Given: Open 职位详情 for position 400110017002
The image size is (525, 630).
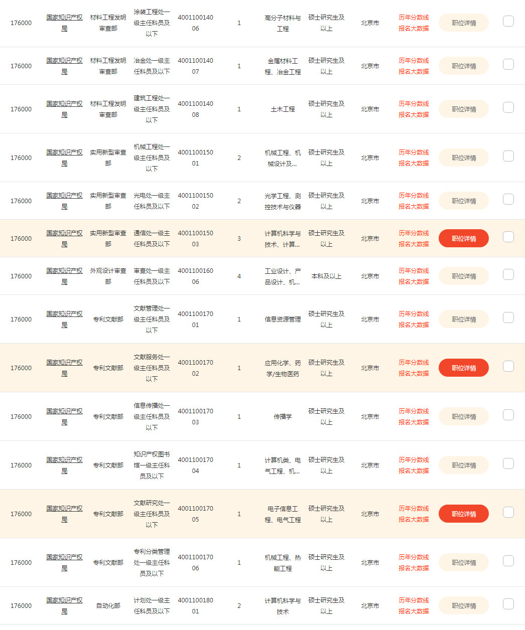Looking at the screenshot, I should coord(463,368).
